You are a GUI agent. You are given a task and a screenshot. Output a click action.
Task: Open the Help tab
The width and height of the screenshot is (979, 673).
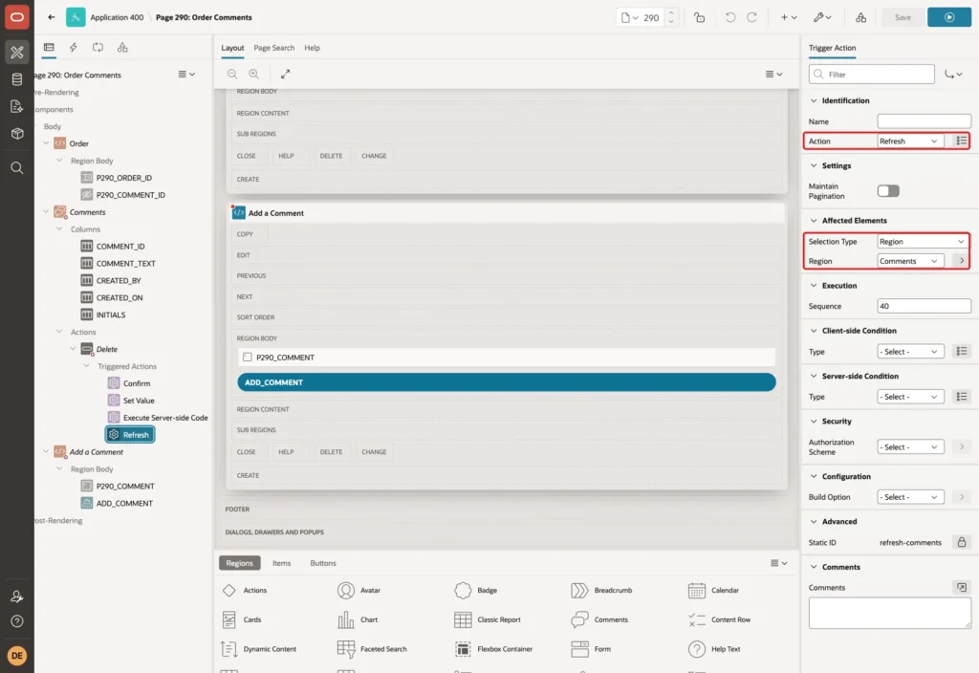(312, 48)
